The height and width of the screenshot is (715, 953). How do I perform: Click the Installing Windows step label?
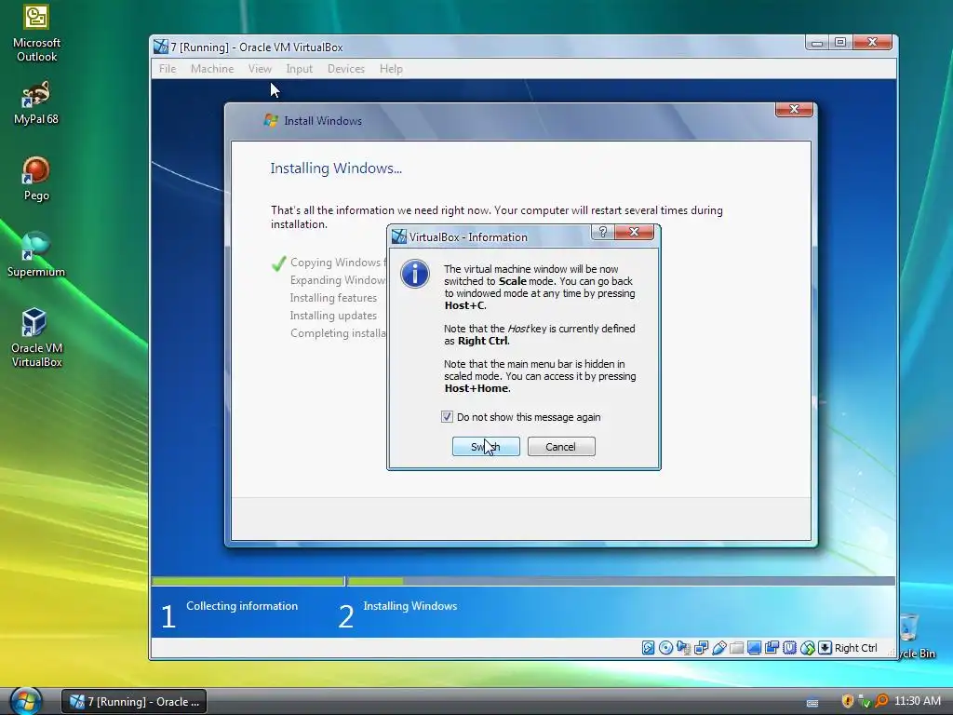tap(410, 606)
